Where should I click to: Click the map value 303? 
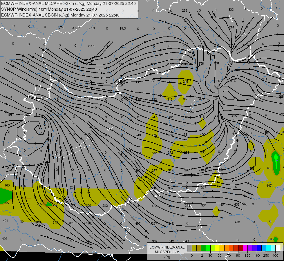click(231, 10)
